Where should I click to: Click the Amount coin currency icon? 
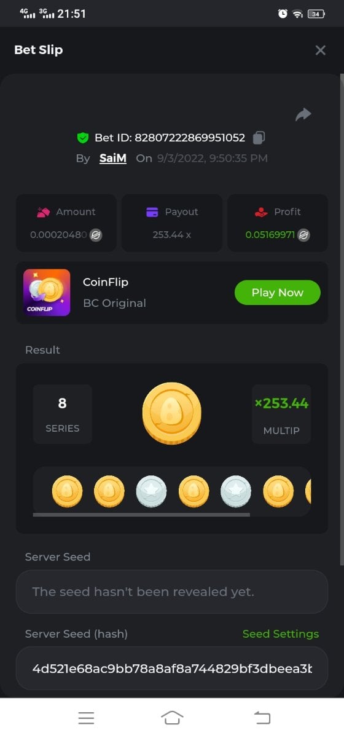96,234
